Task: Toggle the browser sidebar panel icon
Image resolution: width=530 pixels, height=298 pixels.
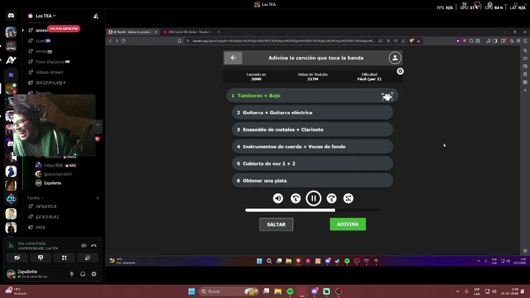Action: click(x=495, y=41)
